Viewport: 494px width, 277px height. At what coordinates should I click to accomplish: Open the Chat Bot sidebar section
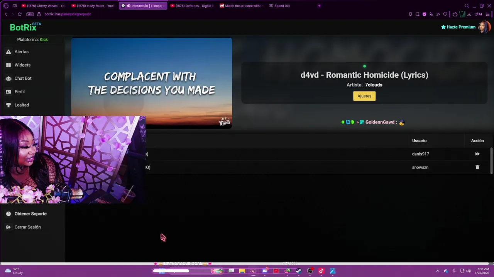[x=23, y=78]
